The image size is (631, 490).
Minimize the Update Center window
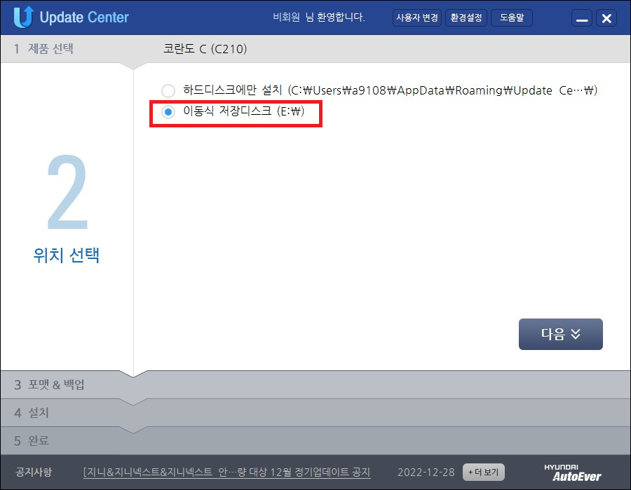pyautogui.click(x=582, y=18)
